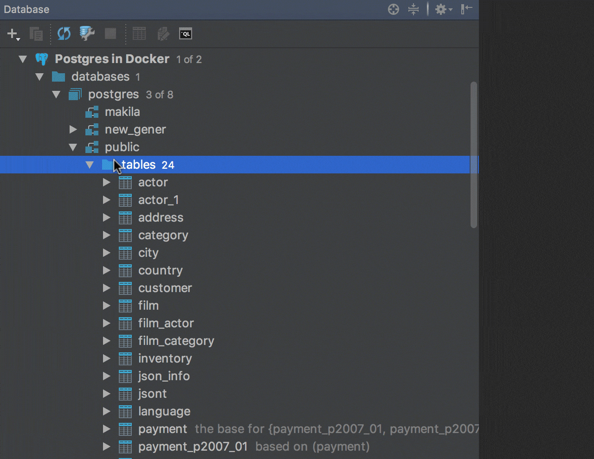Collapse the tables folder arrow
594x459 pixels.
pyautogui.click(x=90, y=165)
